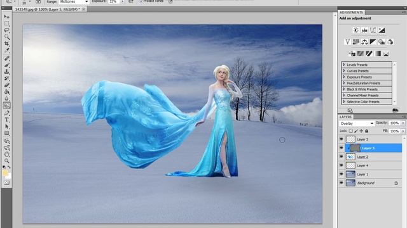Screen dimensions: 407x228
Task: Select the Zoom tool
Action: (x=7, y=161)
